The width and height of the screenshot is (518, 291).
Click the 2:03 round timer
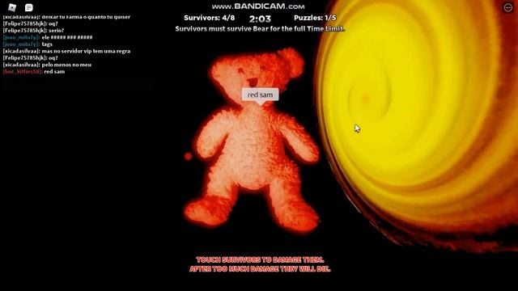(x=260, y=19)
